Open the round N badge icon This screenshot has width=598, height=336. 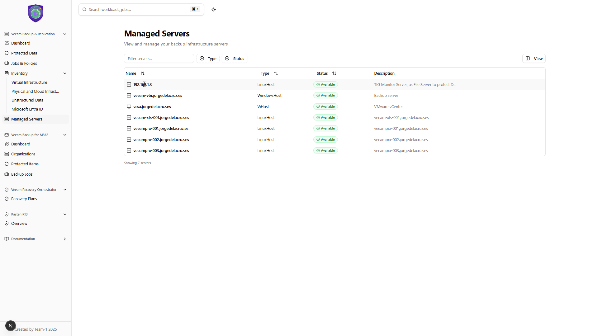pyautogui.click(x=11, y=326)
